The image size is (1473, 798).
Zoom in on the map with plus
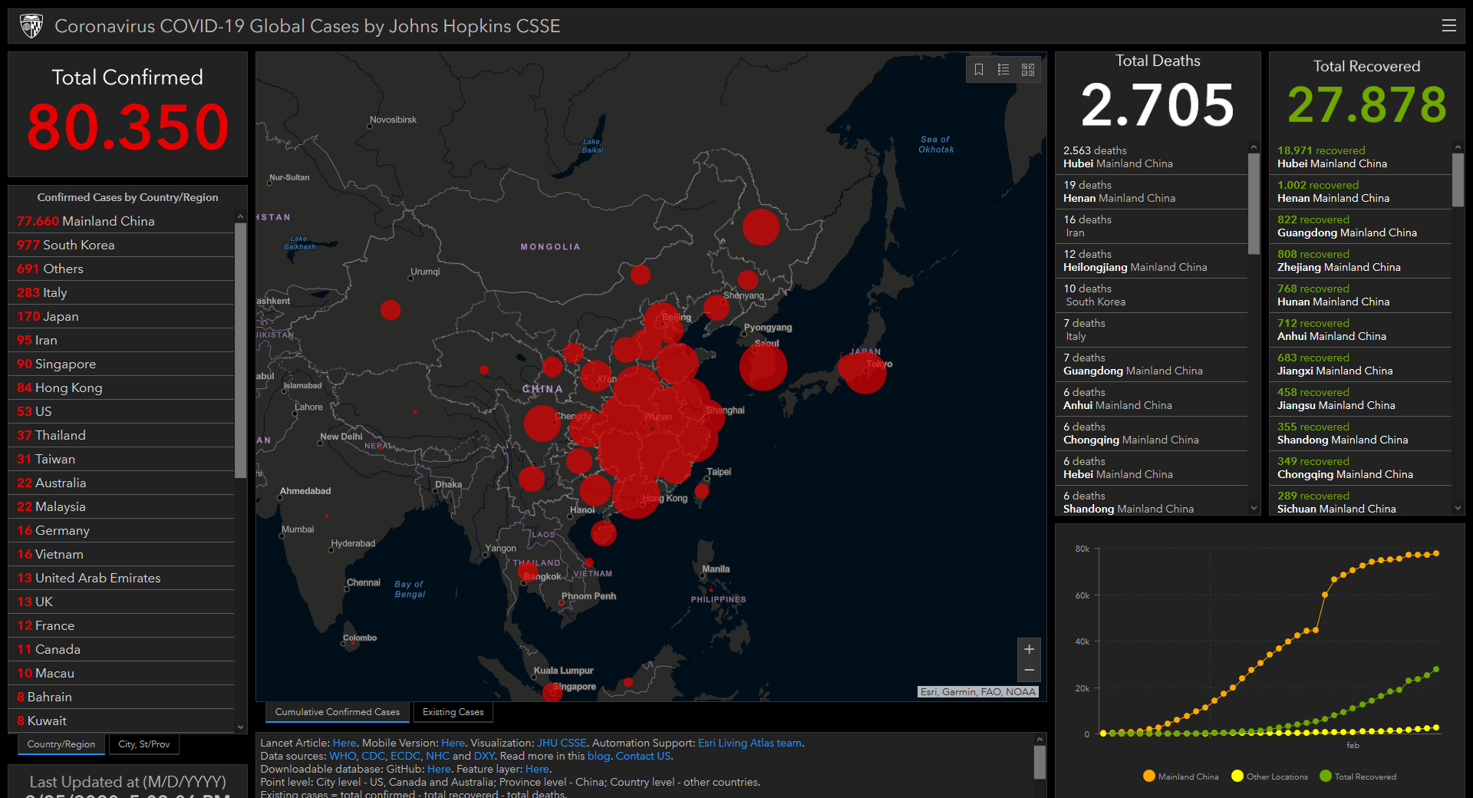coord(1029,649)
